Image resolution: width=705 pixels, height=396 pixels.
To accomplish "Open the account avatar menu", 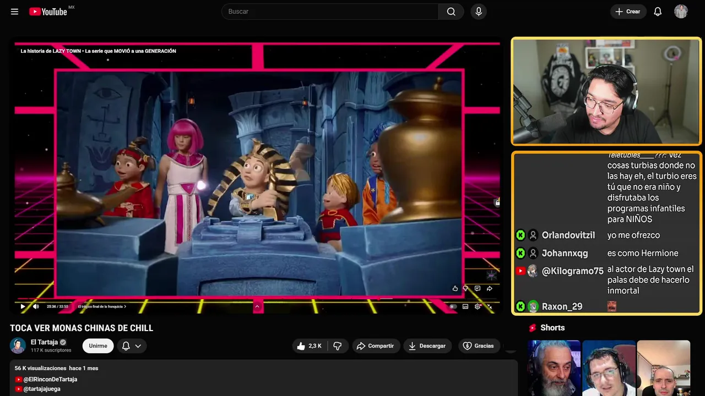I will coord(681,12).
